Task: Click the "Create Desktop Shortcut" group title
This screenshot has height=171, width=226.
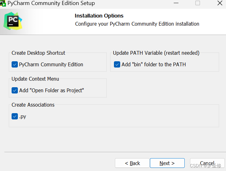Action: point(38,53)
